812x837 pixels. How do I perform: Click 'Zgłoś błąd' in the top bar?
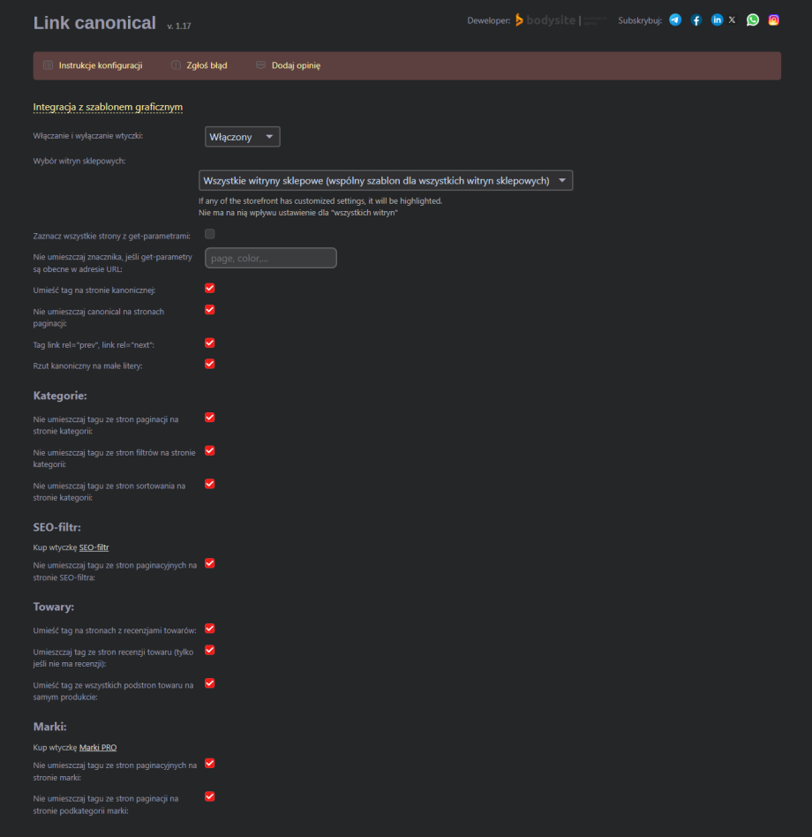point(206,65)
